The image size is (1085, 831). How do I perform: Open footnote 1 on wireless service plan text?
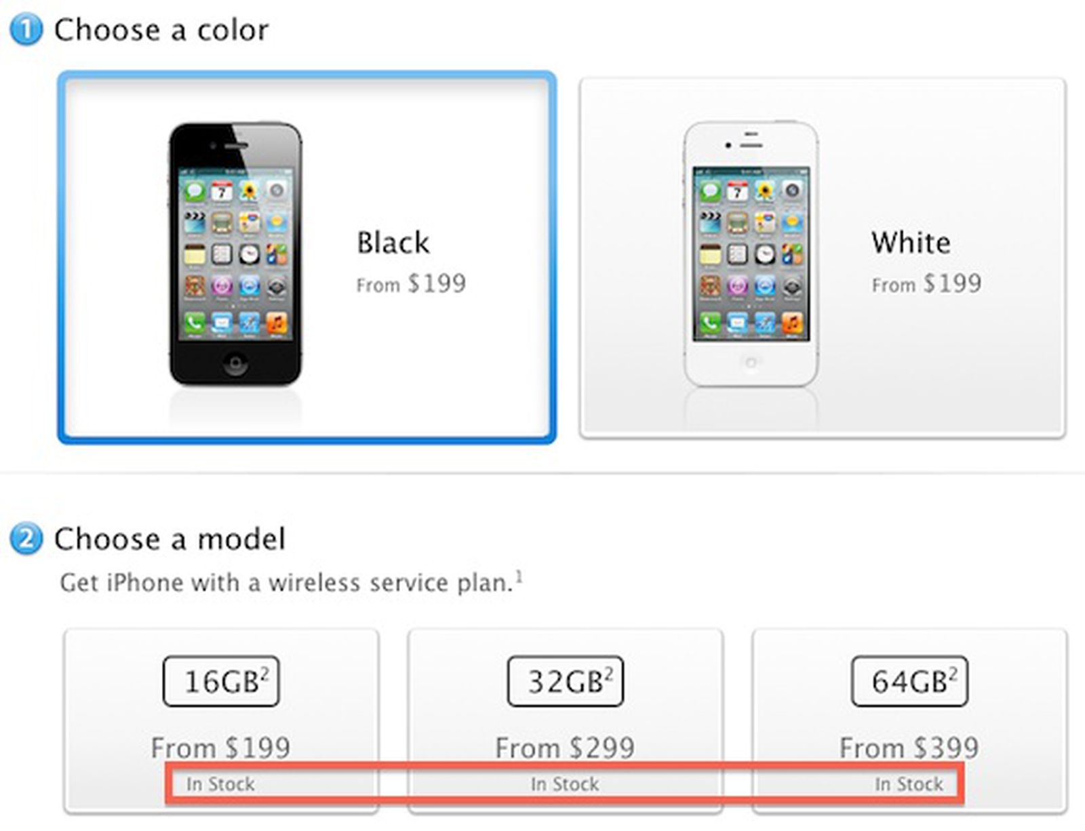[x=519, y=575]
